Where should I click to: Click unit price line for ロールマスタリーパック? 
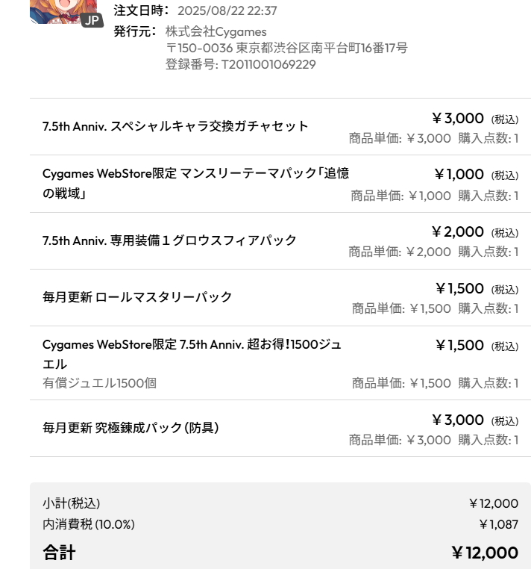[435, 308]
